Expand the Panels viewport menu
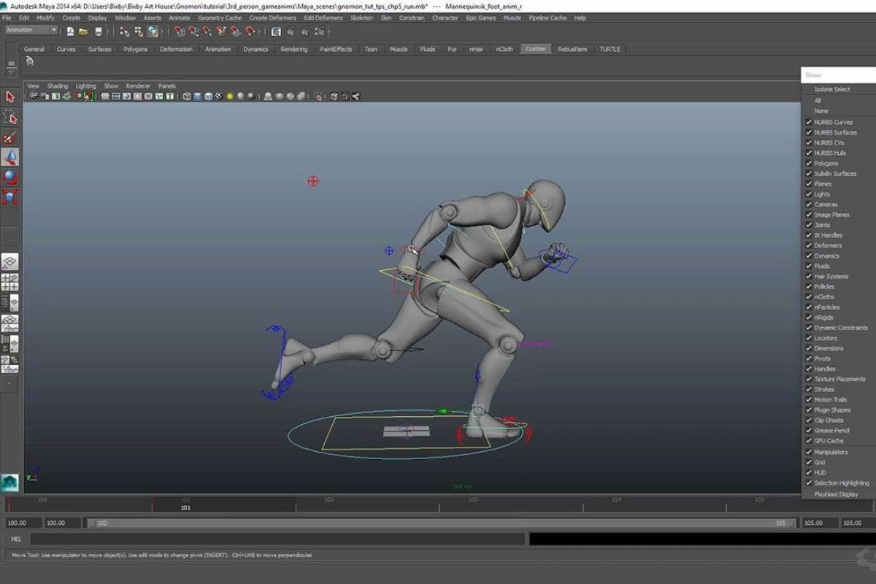 (x=166, y=86)
